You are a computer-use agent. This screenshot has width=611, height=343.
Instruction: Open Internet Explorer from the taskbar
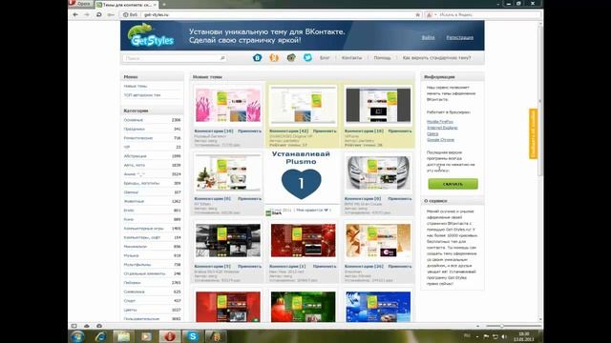tap(101, 336)
